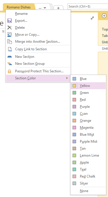The height and width of the screenshot is (197, 108).
Task: Pick the Orange color swatch
Action: click(74, 121)
